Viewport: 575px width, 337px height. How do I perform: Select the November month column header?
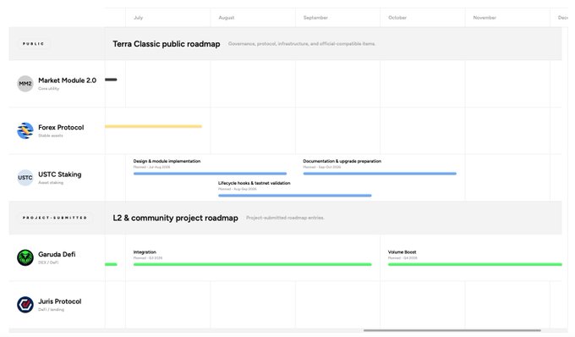tap(485, 18)
